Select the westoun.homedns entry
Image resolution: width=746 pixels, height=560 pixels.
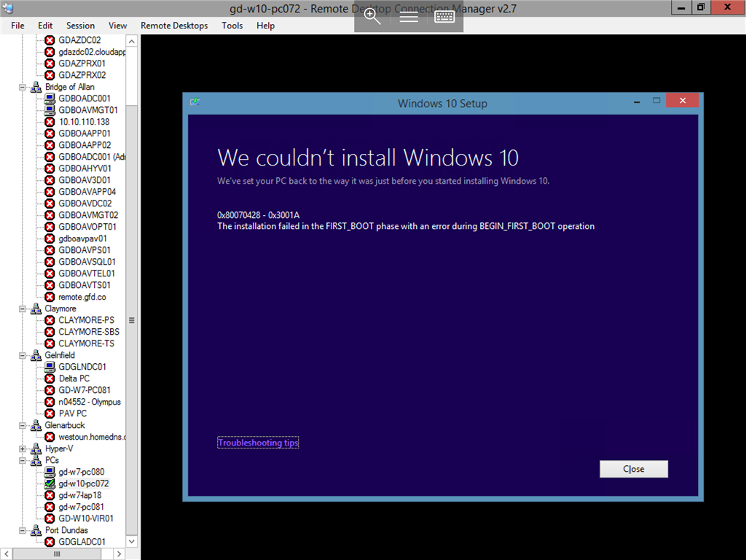point(92,437)
